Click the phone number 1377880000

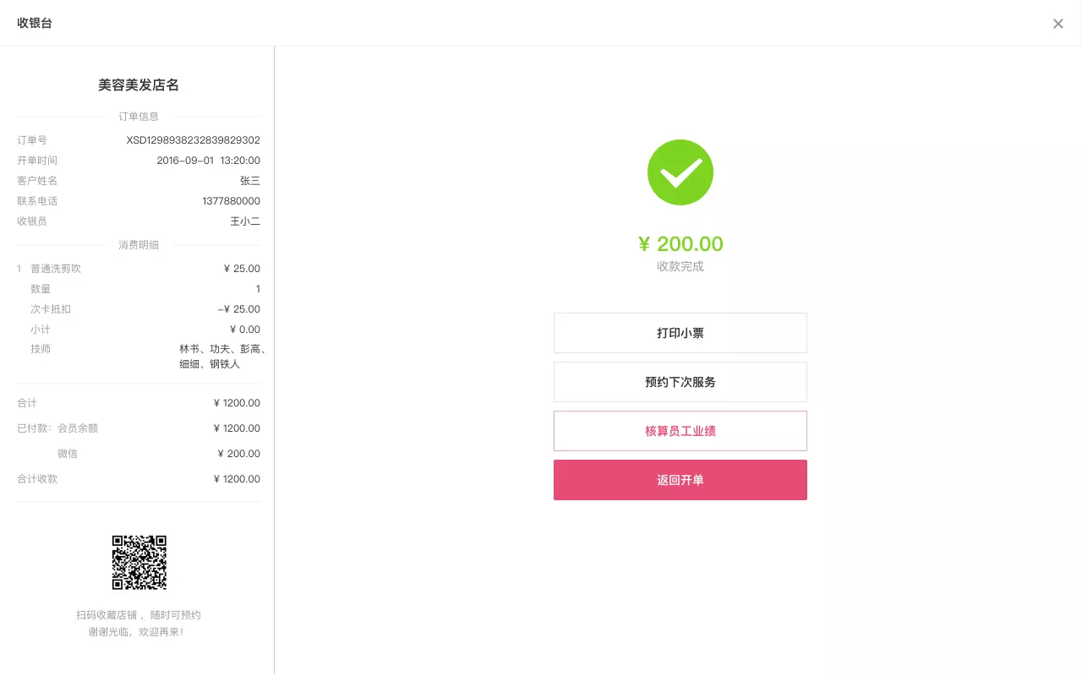click(x=232, y=201)
